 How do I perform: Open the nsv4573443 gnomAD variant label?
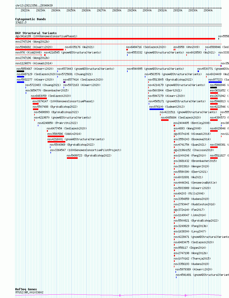click(x=86, y=69)
